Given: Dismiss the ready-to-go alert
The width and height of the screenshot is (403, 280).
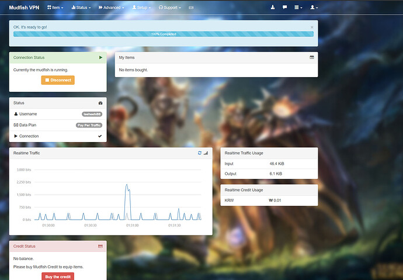Looking at the screenshot, I should click(312, 27).
